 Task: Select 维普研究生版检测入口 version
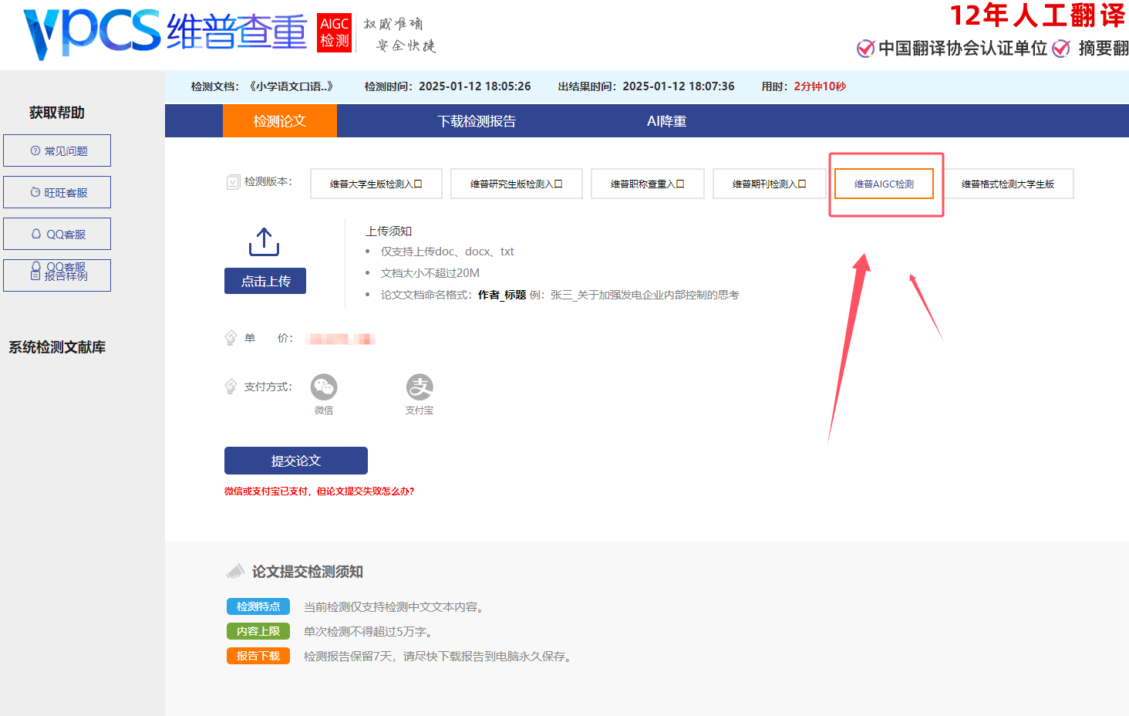[517, 184]
